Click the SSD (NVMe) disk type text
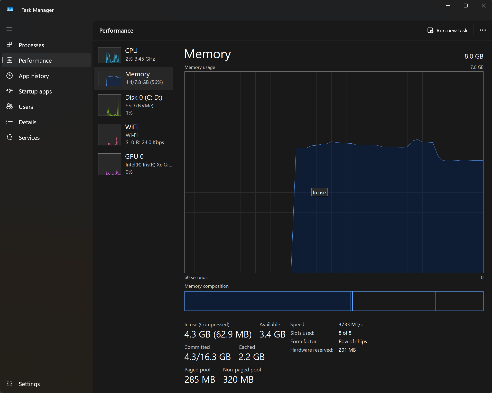The height and width of the screenshot is (393, 492). pyautogui.click(x=139, y=106)
